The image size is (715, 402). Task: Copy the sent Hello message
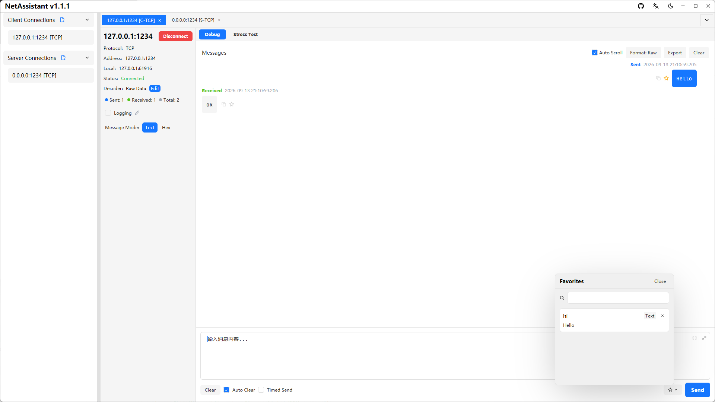pos(658,78)
